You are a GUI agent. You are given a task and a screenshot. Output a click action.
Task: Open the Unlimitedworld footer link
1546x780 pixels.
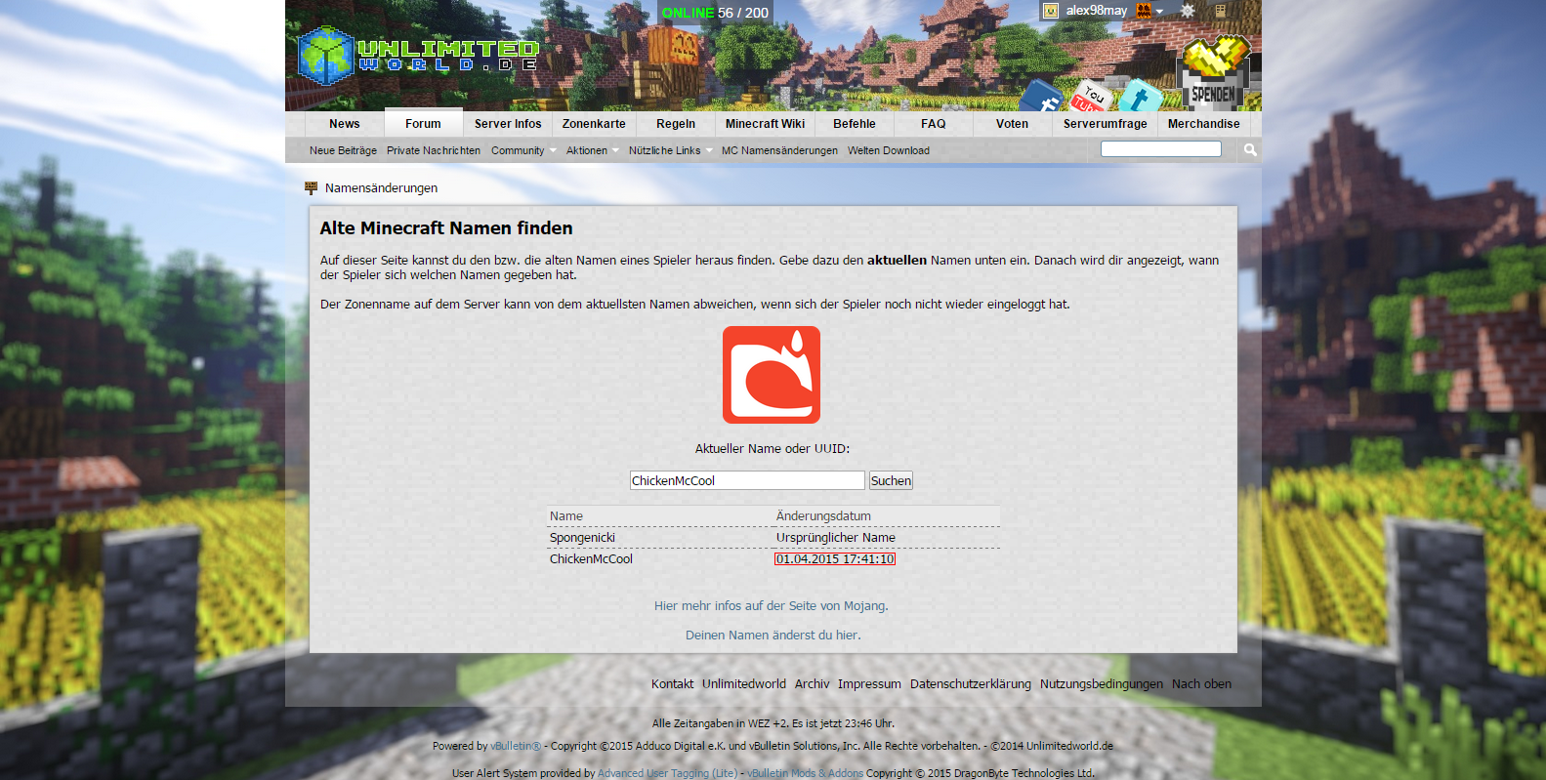click(x=744, y=683)
